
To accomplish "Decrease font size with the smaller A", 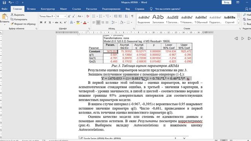I will [73, 16].
